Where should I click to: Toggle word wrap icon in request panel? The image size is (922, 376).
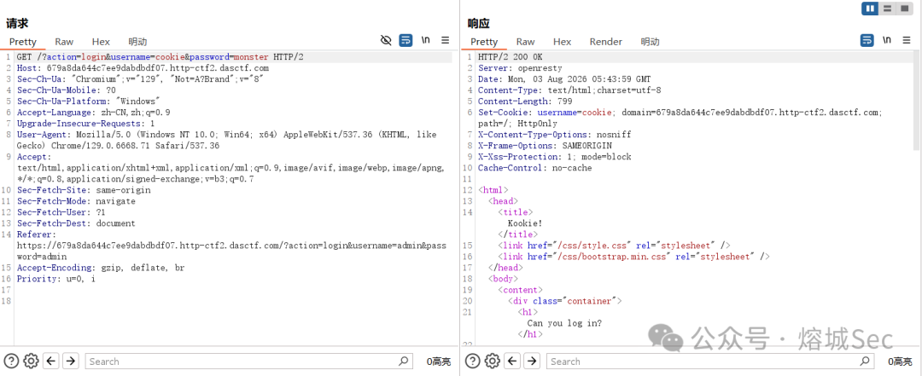tap(406, 41)
